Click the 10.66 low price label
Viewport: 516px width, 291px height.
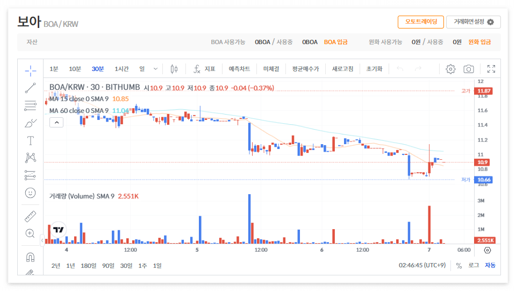483,180
